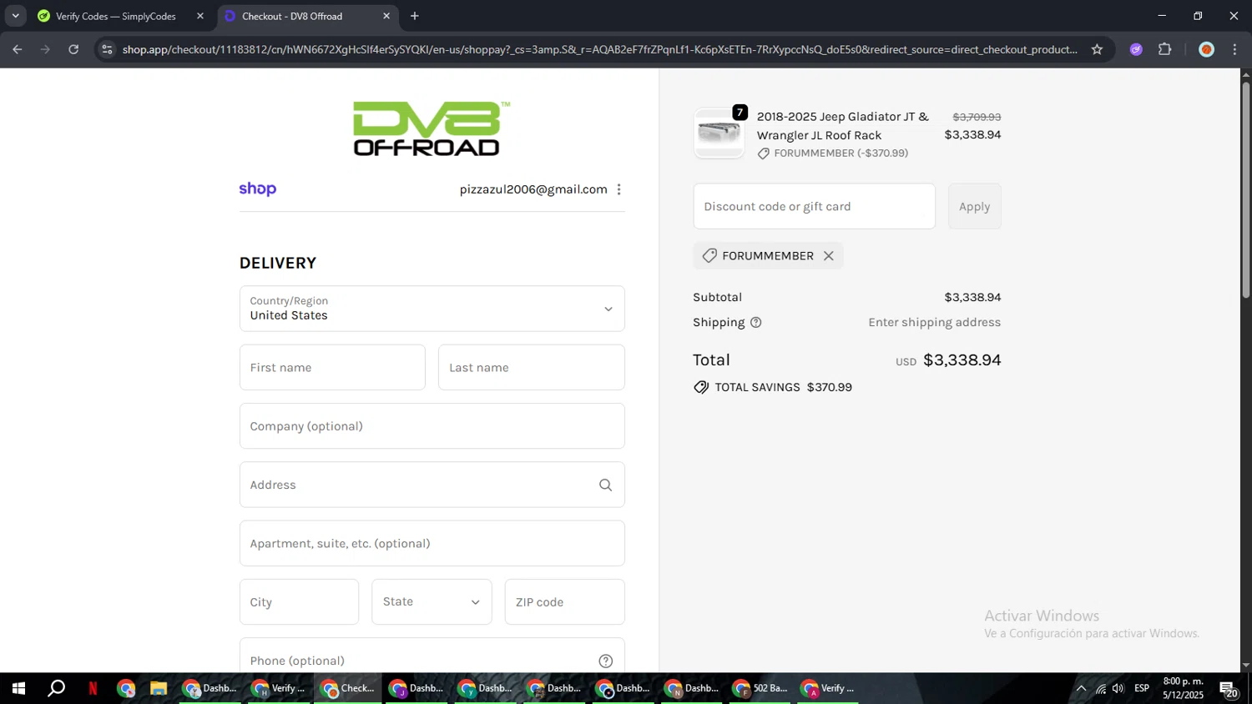Click the DV8 Offroad logo
The width and height of the screenshot is (1252, 704).
click(x=431, y=128)
